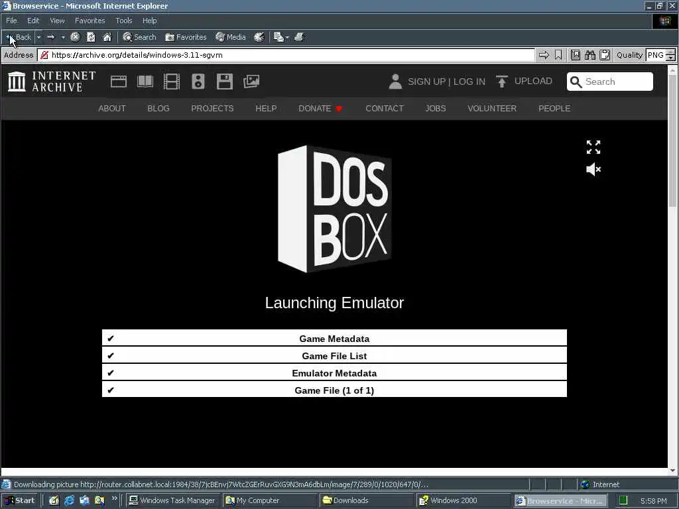Viewport: 679px width, 509px height.
Task: Open the Favorites menu
Action: pyautogui.click(x=90, y=21)
